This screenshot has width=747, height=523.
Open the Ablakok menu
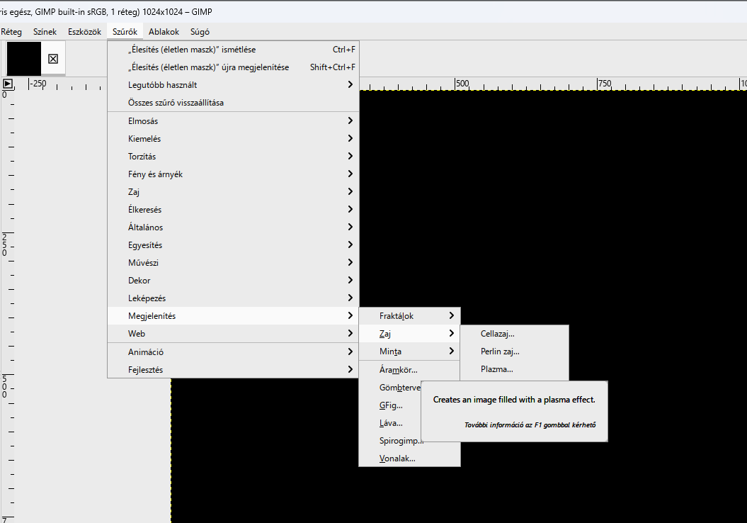pos(164,32)
